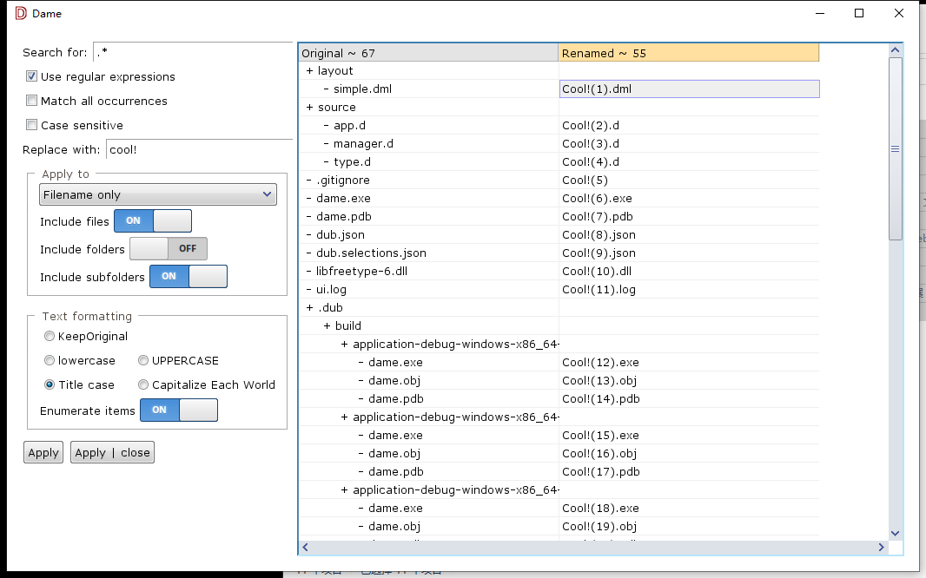Screen dimensions: 926x578
Task: Click the horizontal scroll right arrow
Action: 881,548
